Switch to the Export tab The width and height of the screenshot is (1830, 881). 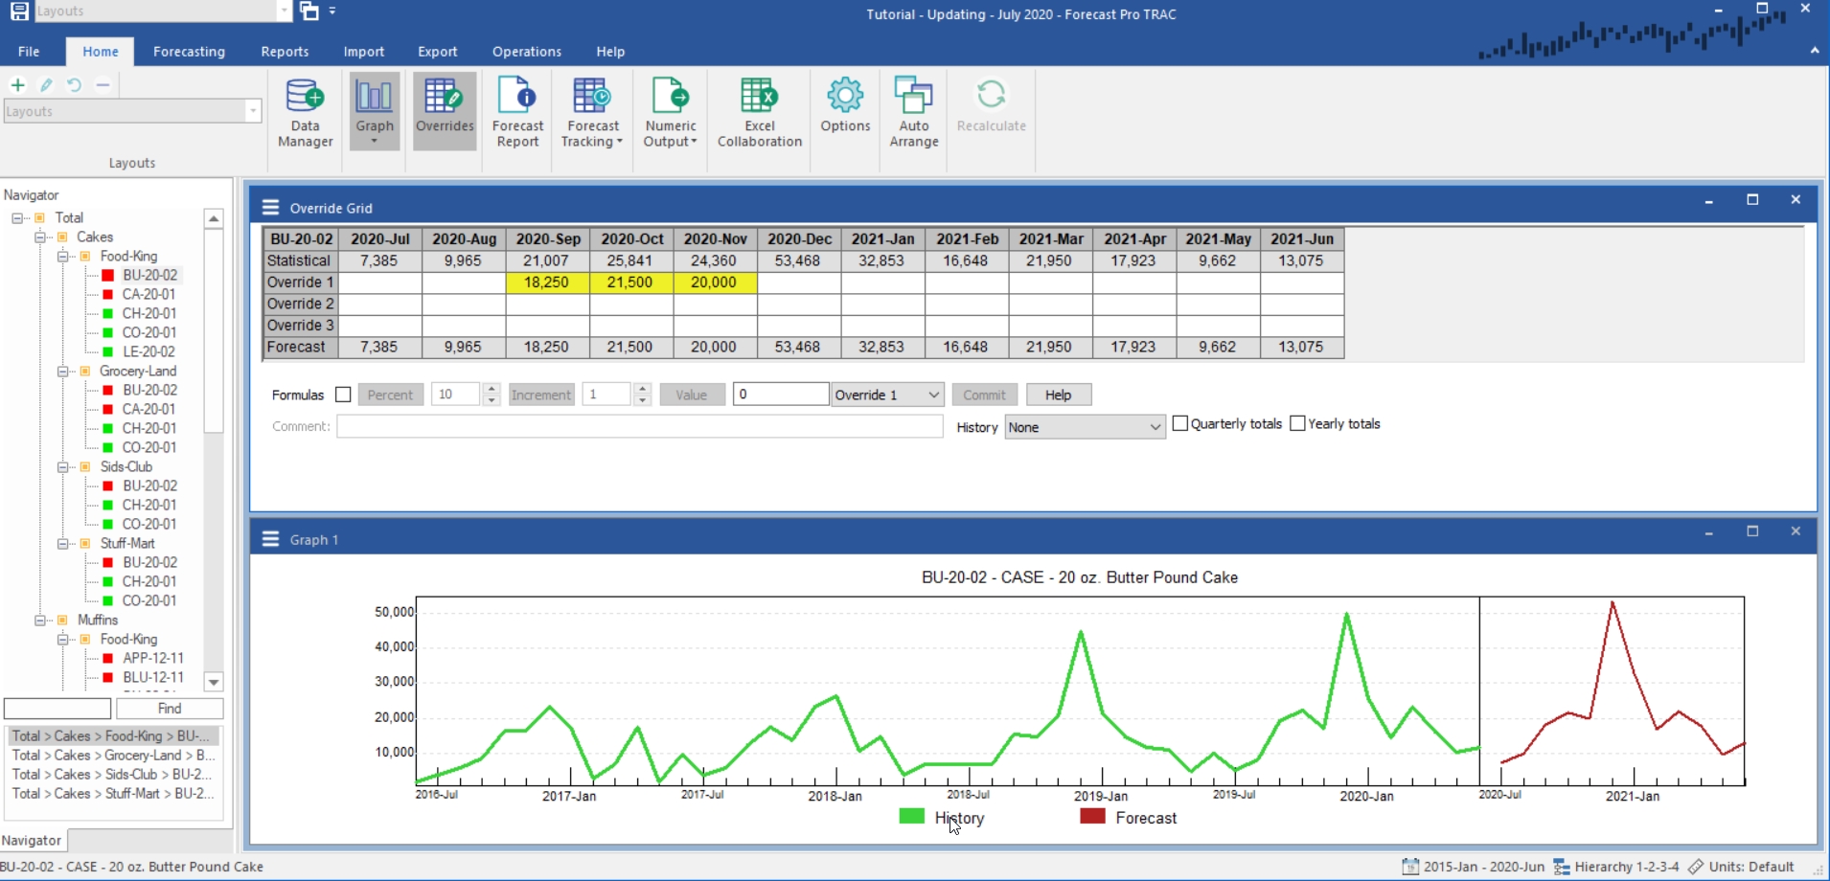coord(437,52)
